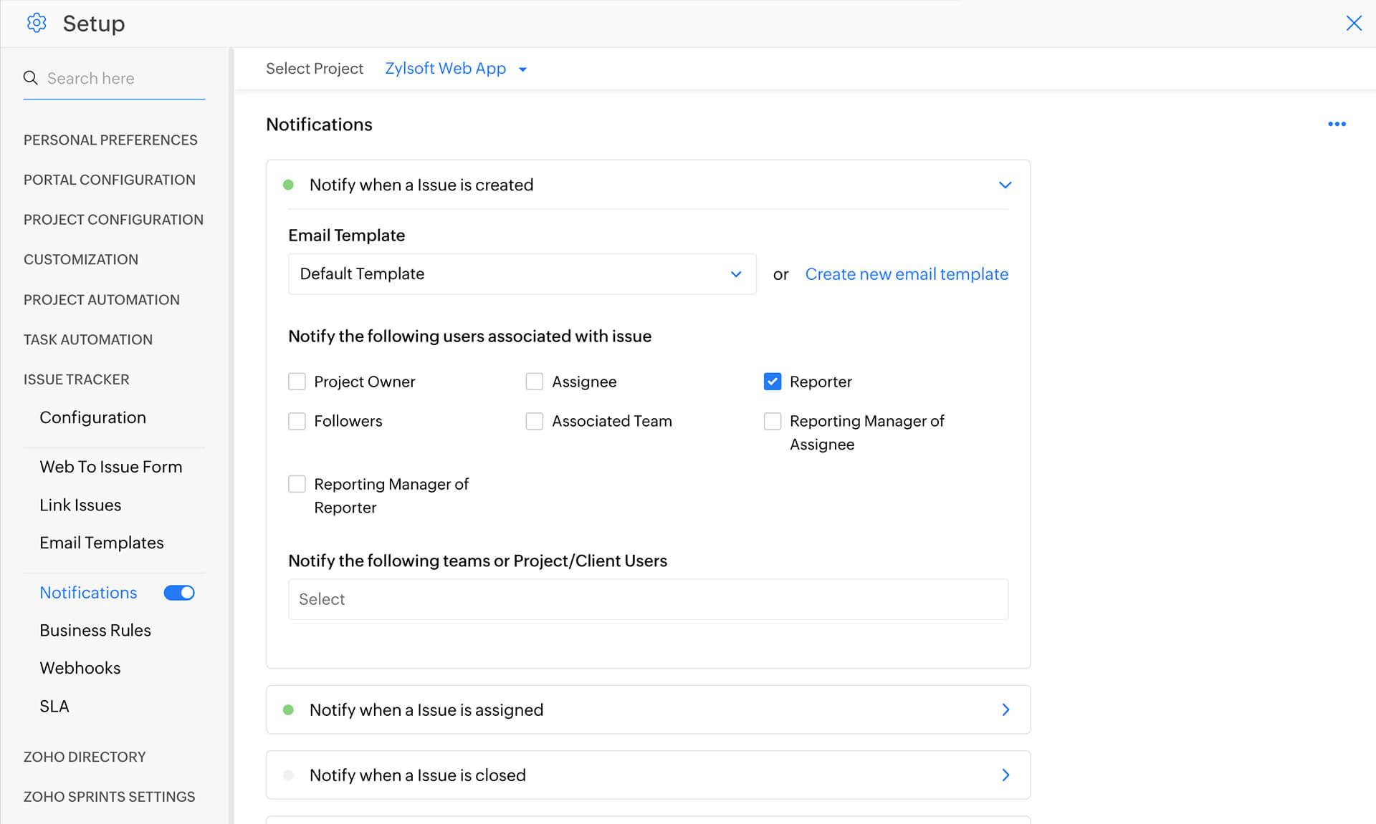Toggle the Notifications switch off
Viewport: 1376px width, 824px height.
tap(179, 593)
